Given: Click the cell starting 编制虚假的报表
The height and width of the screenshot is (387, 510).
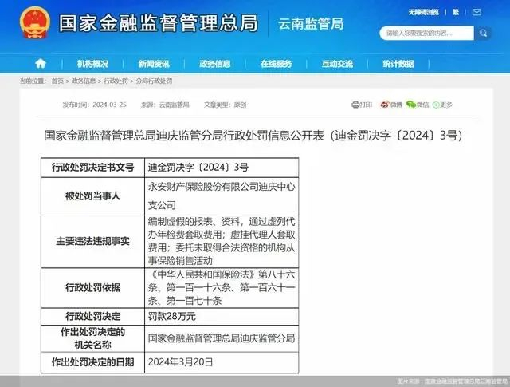Looking at the screenshot, I should point(222,241).
